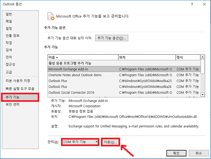The image size is (211, 159).
Task: Click the 이동(G)... button
Action: 110,142
